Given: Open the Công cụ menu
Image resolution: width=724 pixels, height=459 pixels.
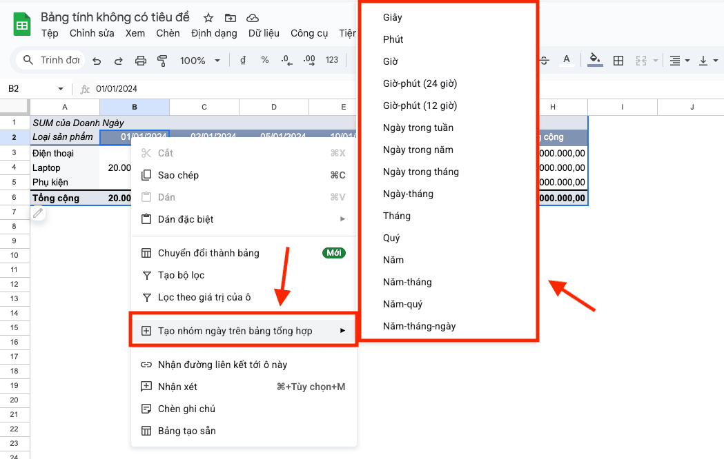Looking at the screenshot, I should (309, 33).
